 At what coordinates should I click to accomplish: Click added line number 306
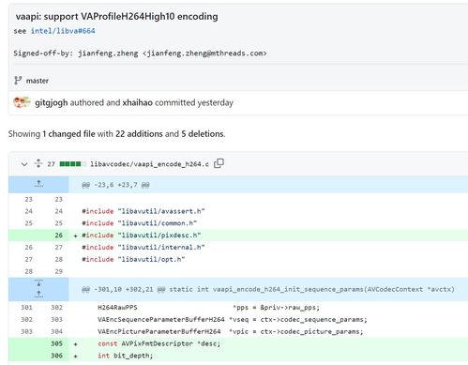[56, 356]
